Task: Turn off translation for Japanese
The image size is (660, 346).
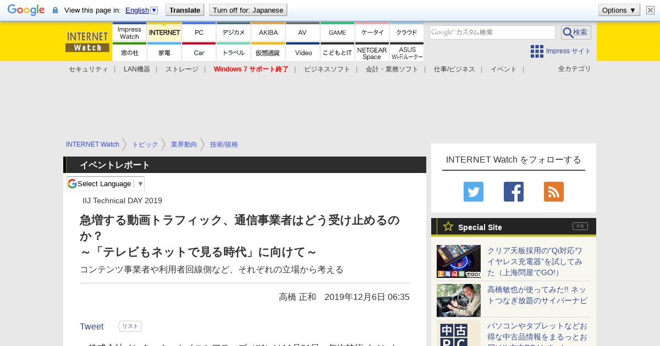Action: click(248, 10)
